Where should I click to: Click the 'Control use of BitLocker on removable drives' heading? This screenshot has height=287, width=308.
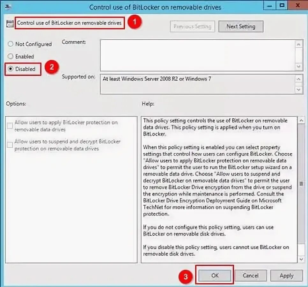coord(69,23)
